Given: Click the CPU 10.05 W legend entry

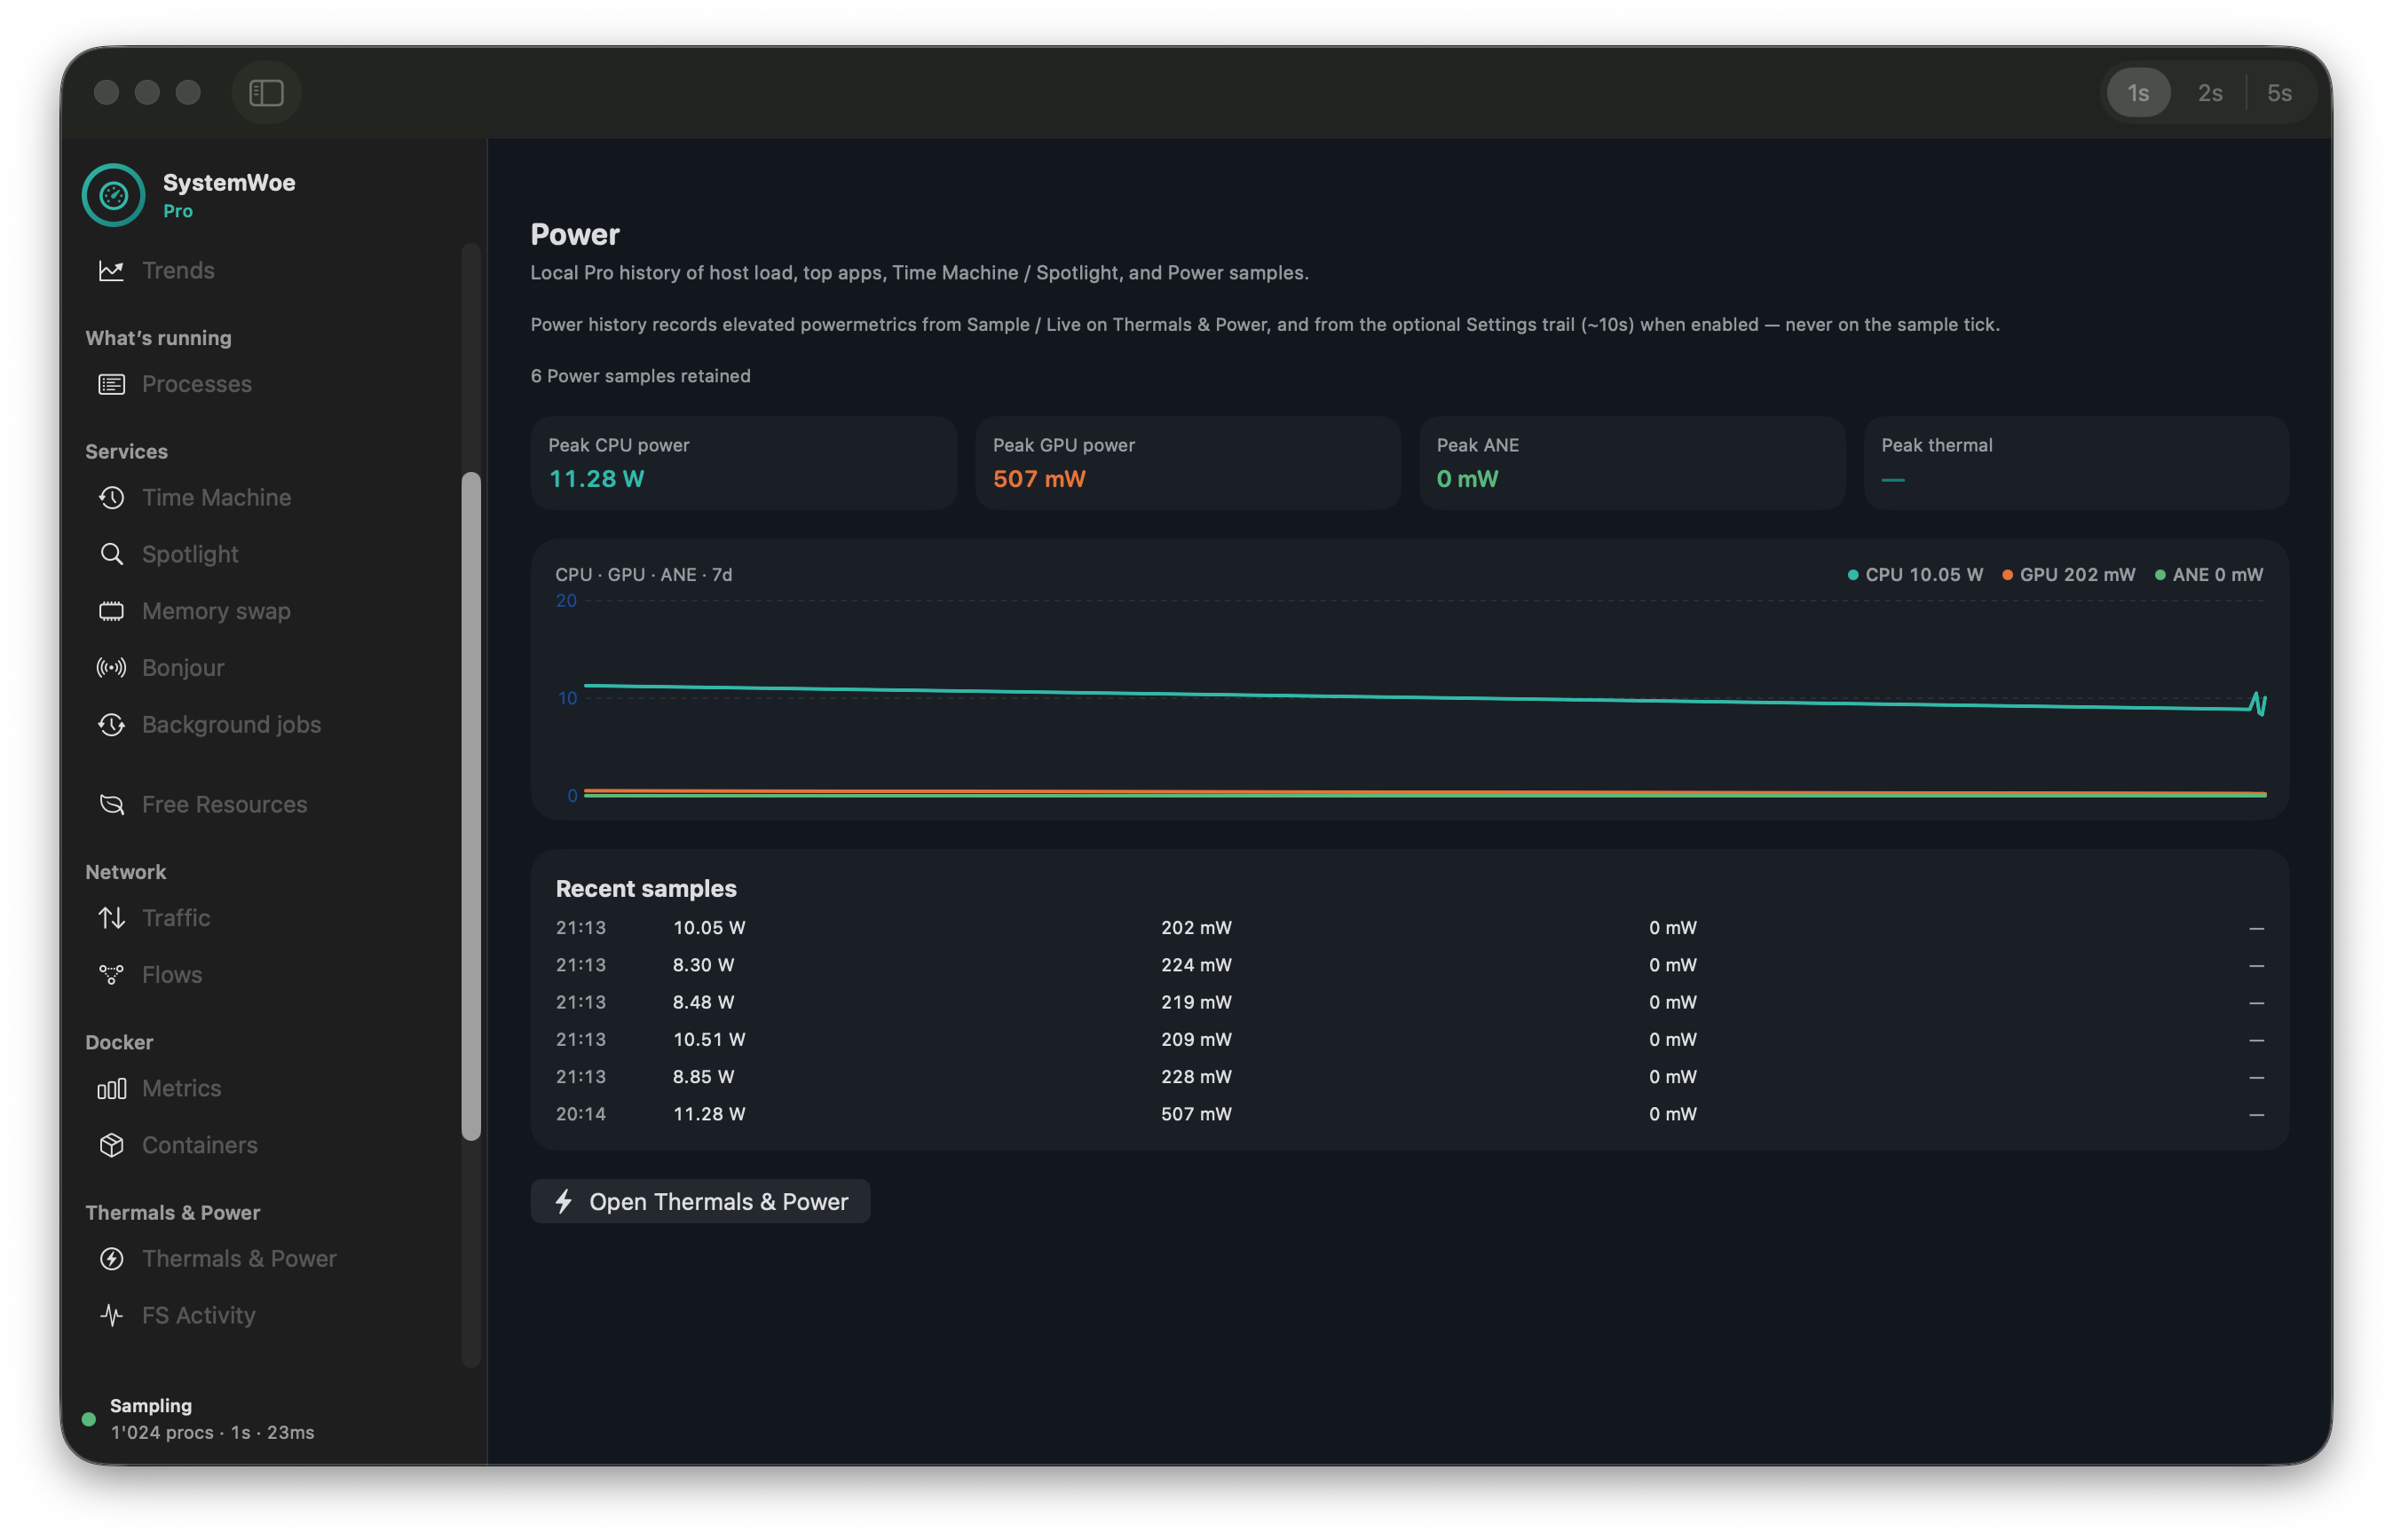Looking at the screenshot, I should click(x=1915, y=575).
